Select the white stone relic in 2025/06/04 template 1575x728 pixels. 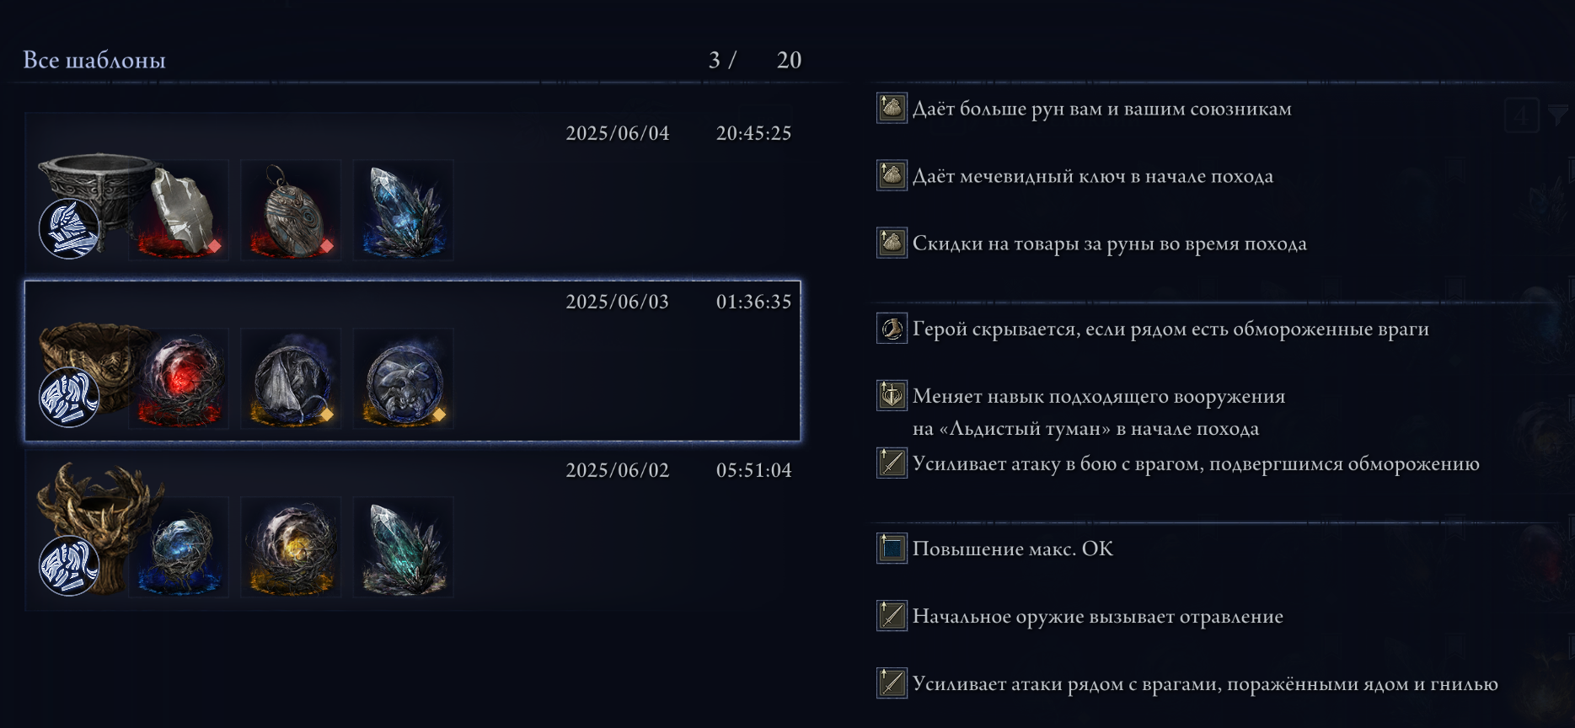point(179,210)
